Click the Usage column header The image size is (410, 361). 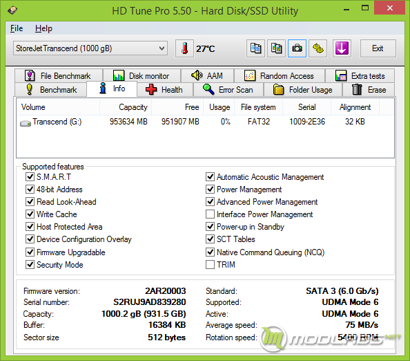click(219, 107)
